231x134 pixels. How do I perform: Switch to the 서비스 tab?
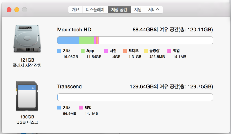tap(154, 10)
